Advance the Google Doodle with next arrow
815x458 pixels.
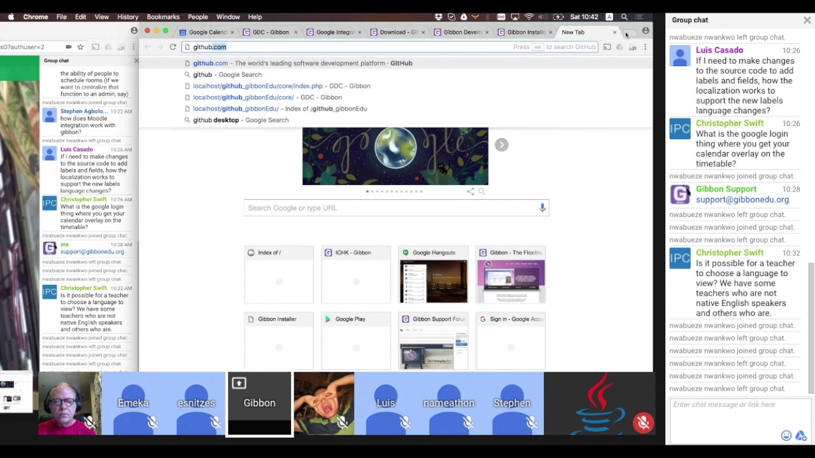click(502, 145)
